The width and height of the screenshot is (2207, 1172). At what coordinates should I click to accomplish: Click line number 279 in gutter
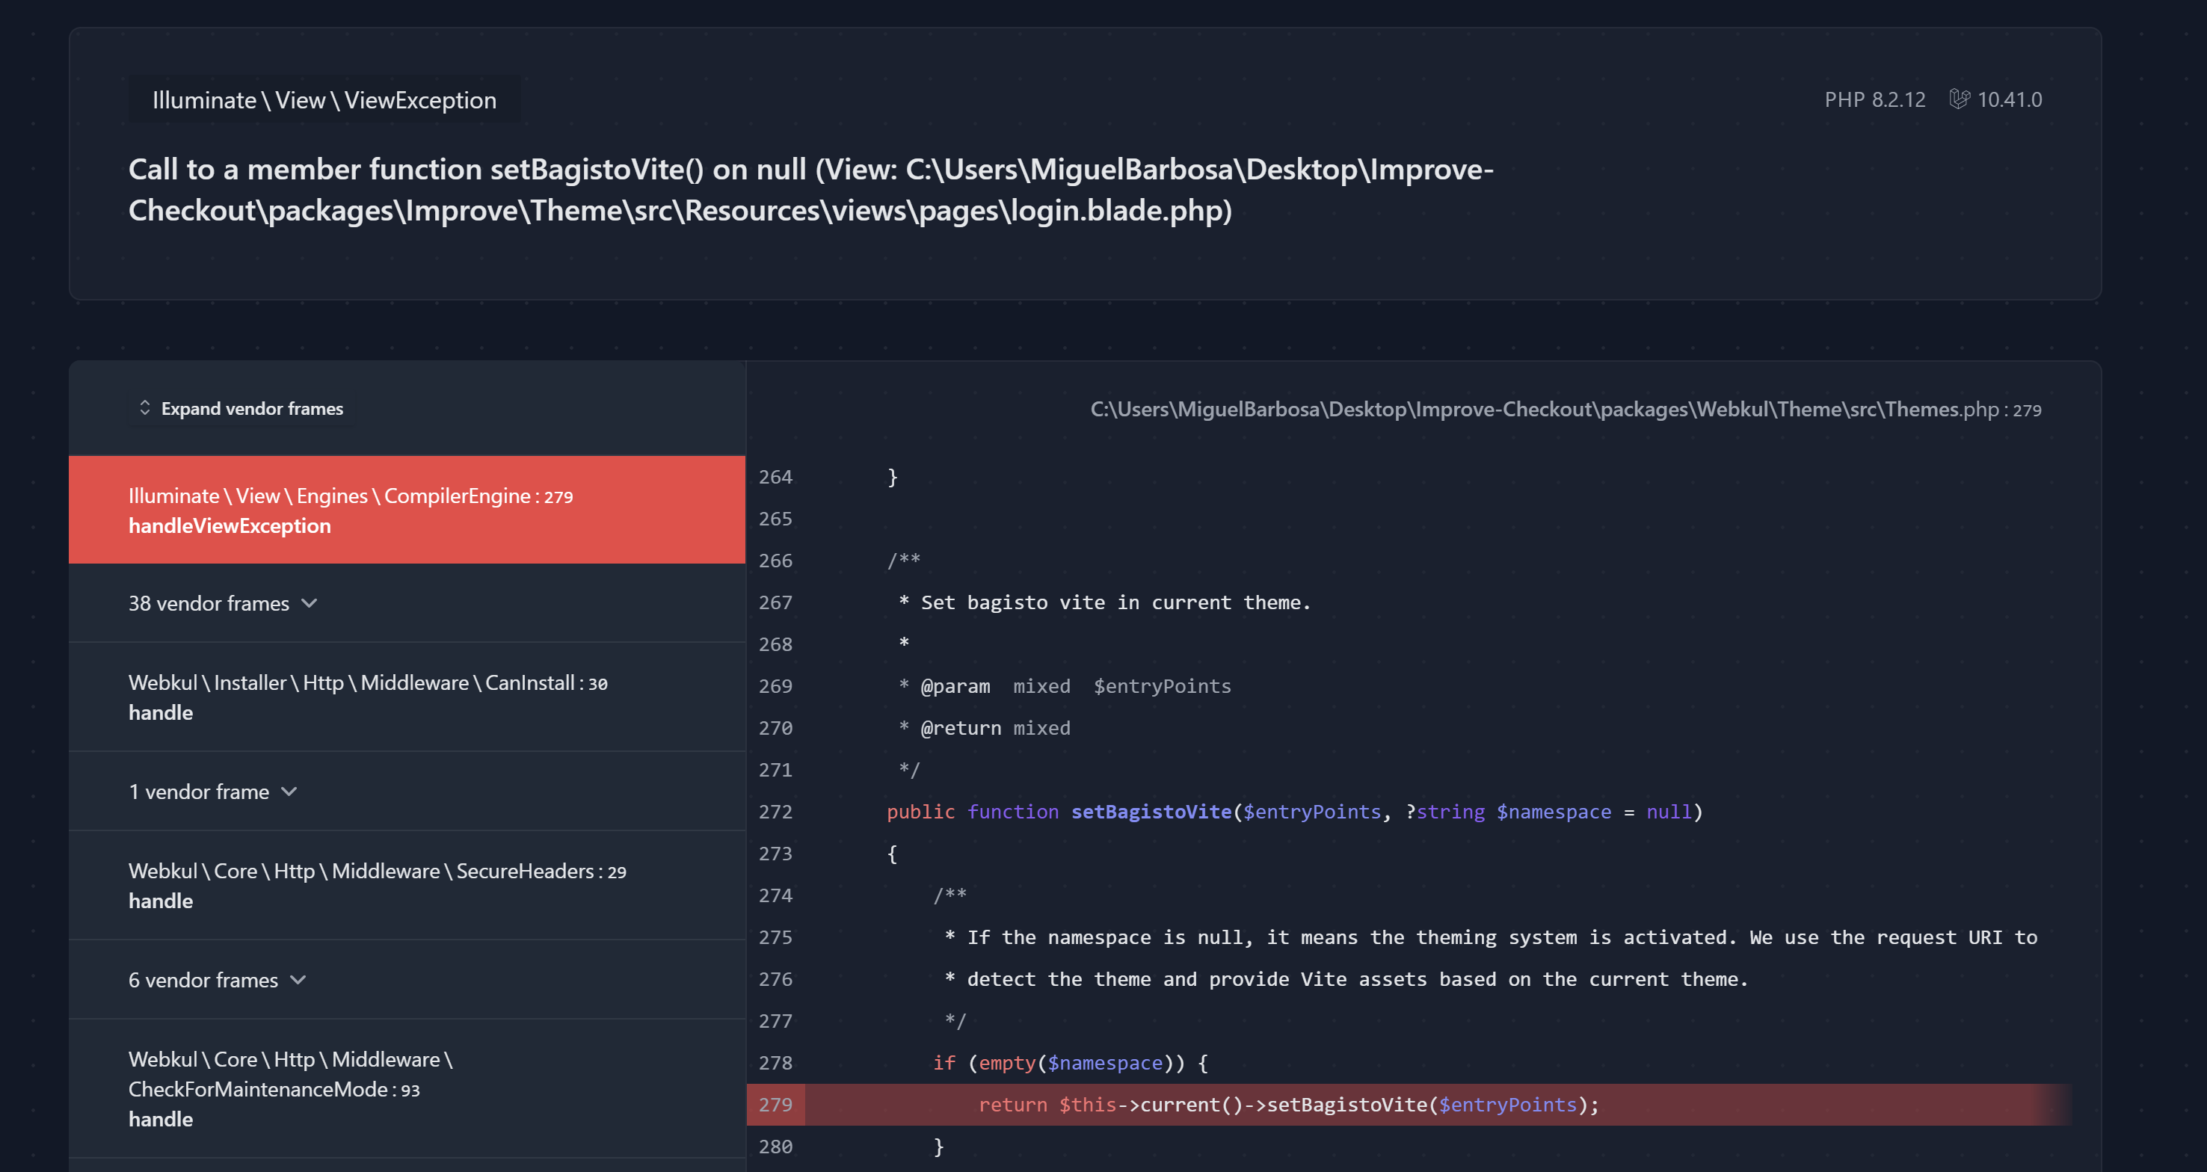(x=775, y=1105)
